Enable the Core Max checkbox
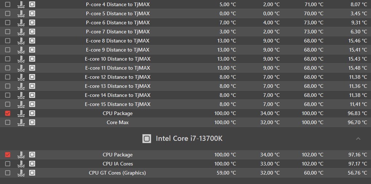Viewport: 371px width, 184px height. (8, 122)
